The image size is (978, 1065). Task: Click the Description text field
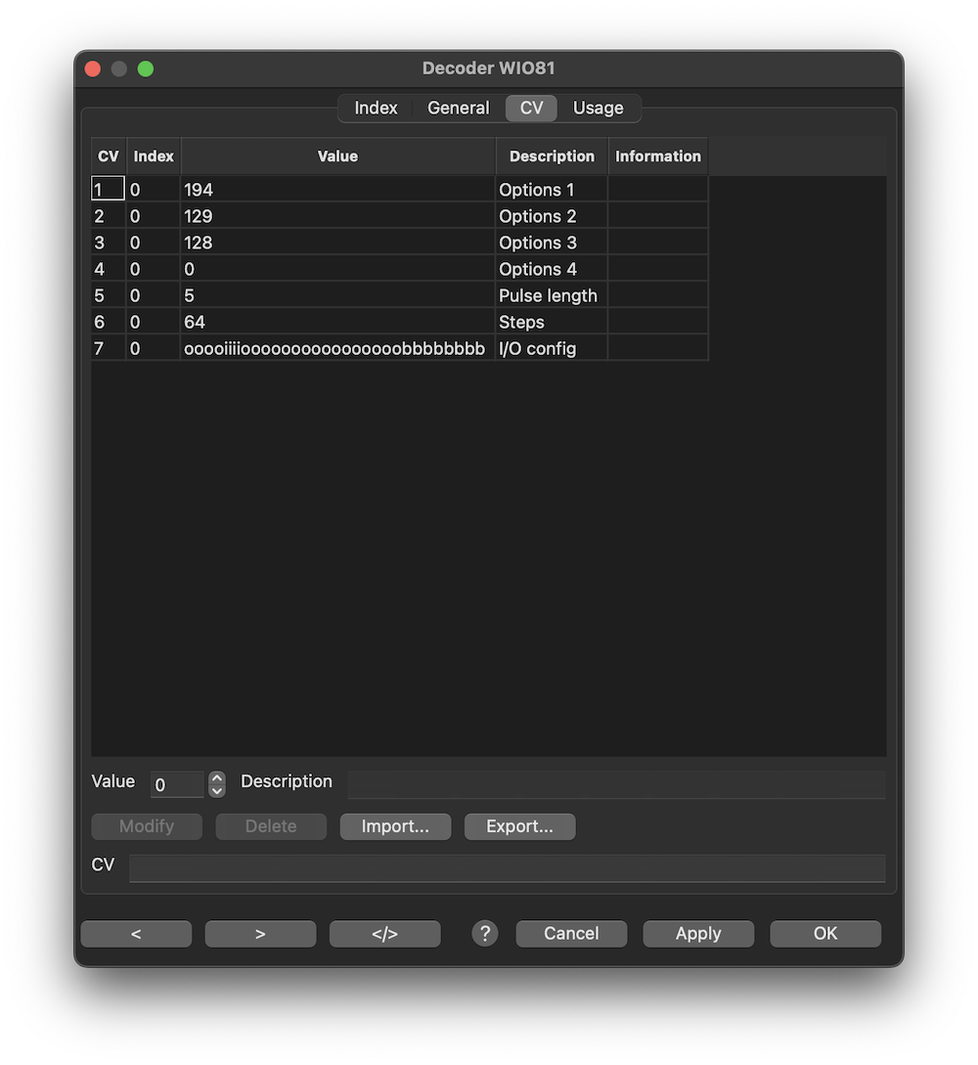click(x=616, y=784)
